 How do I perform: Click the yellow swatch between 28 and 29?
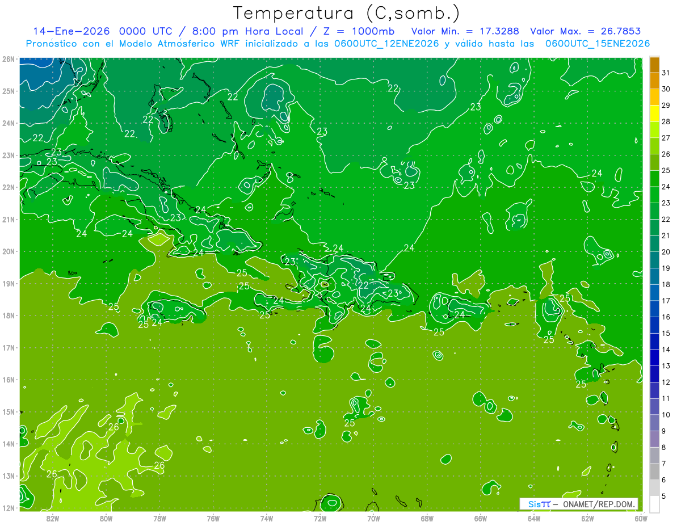click(654, 113)
